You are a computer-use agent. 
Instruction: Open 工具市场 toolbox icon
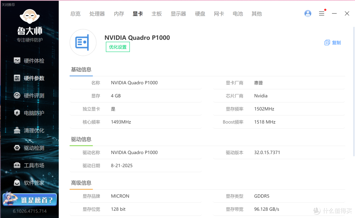pos(17,165)
